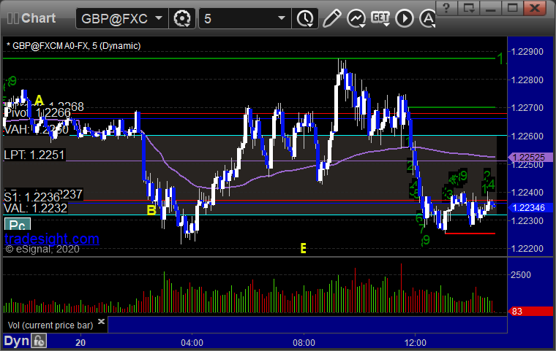
Task: Click the GET button in toolbar
Action: pos(380,18)
